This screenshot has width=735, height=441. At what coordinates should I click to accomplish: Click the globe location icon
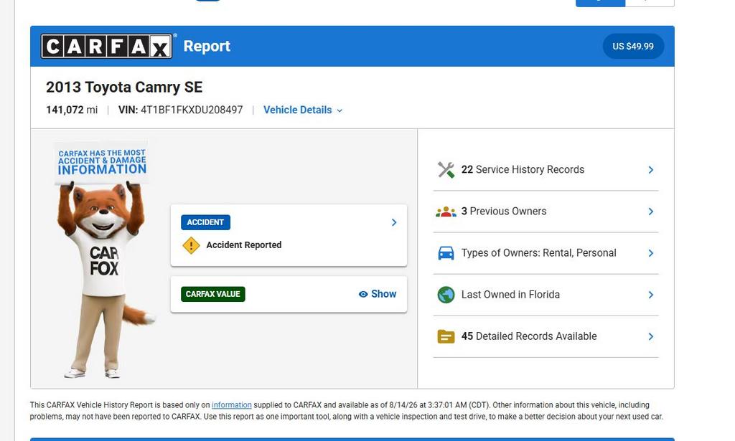[x=446, y=295]
